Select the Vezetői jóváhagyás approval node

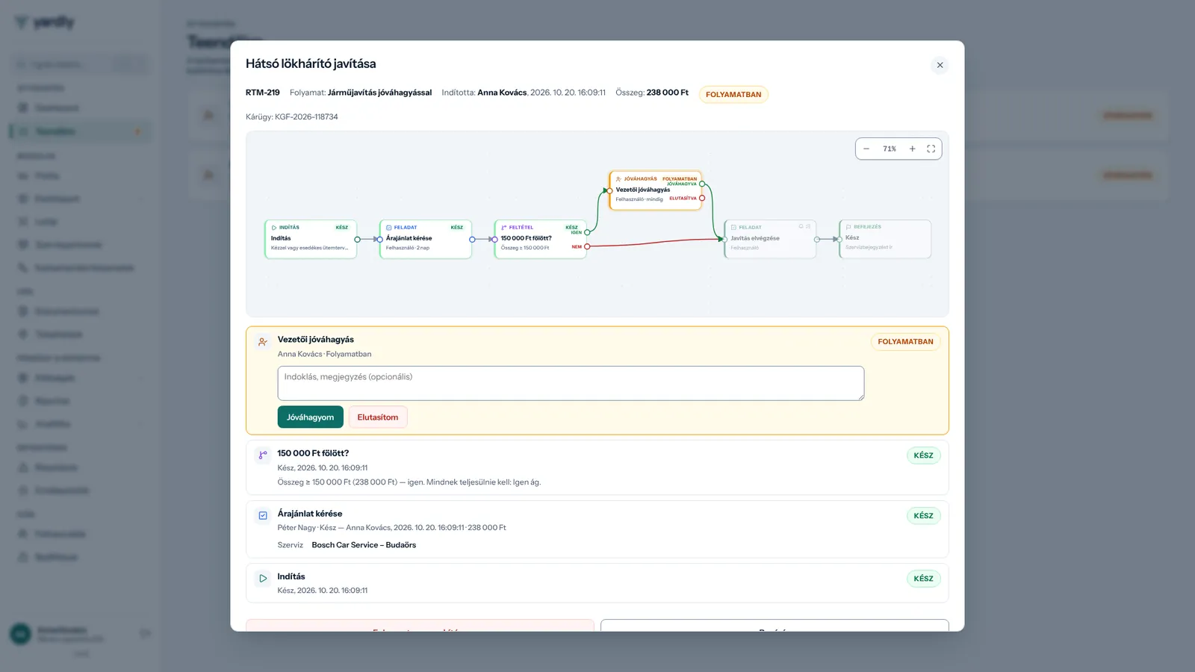656,190
